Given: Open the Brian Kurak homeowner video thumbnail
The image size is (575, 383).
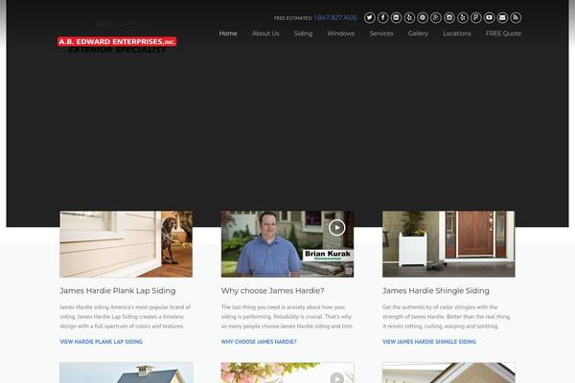Looking at the screenshot, I should (287, 244).
